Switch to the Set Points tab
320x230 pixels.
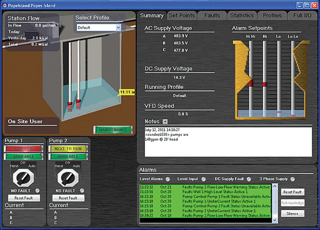click(181, 15)
